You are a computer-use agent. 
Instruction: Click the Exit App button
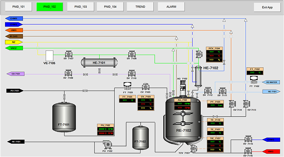(x=267, y=7)
